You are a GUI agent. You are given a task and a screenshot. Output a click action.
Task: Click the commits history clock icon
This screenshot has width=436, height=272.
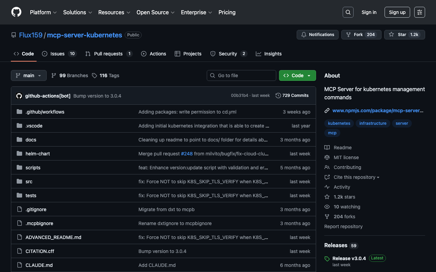click(278, 96)
